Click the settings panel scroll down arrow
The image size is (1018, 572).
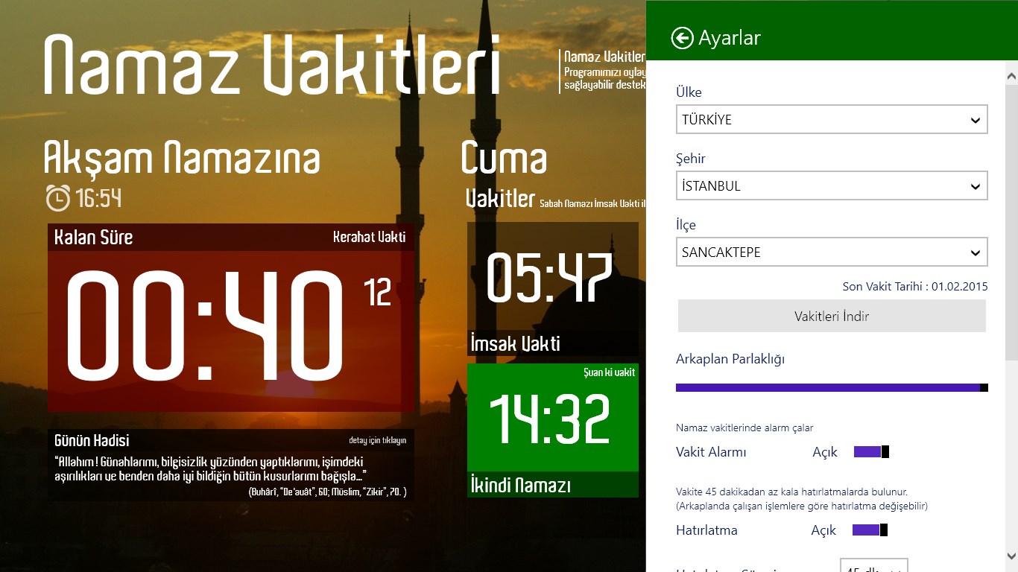click(x=1011, y=556)
